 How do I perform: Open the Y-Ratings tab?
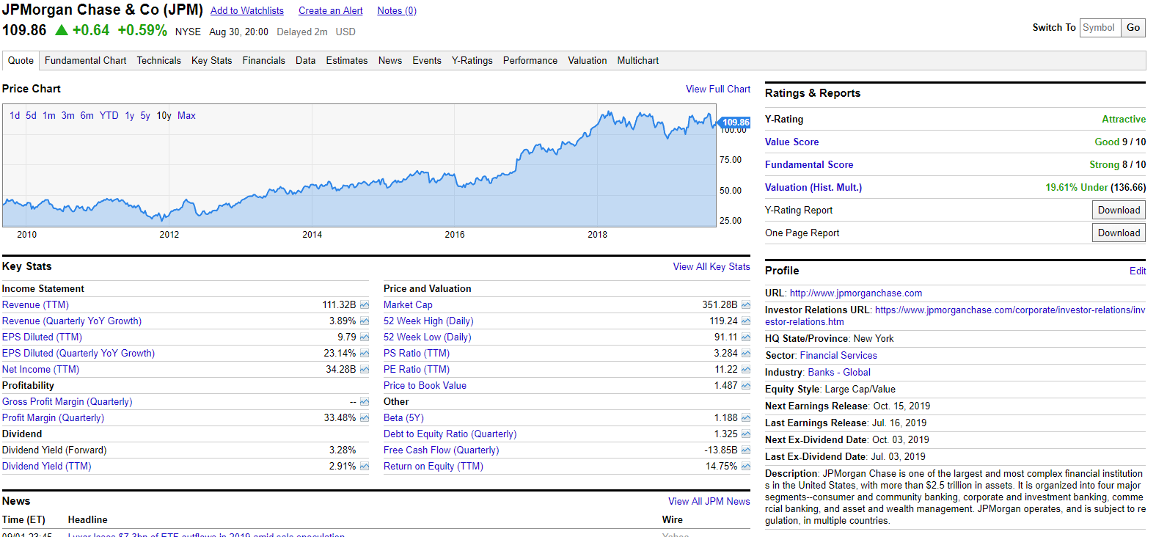click(472, 61)
